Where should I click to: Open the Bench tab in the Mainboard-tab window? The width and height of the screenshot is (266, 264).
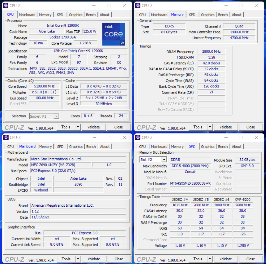coord(91,146)
